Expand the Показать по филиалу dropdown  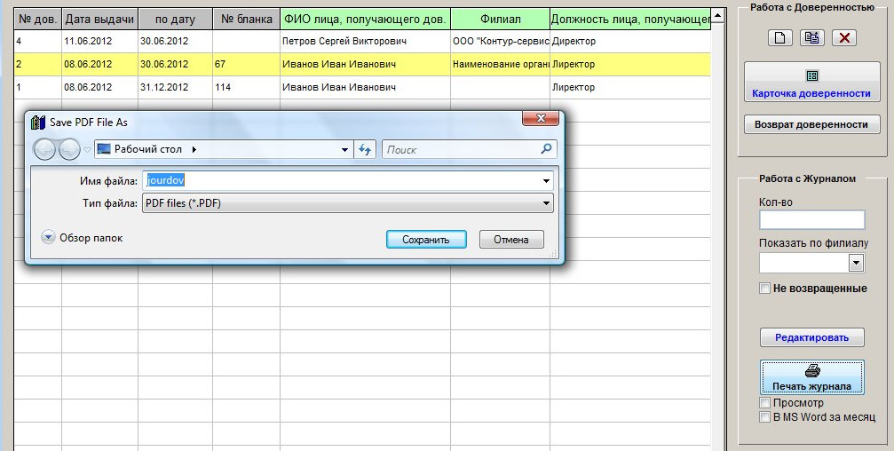(x=856, y=263)
